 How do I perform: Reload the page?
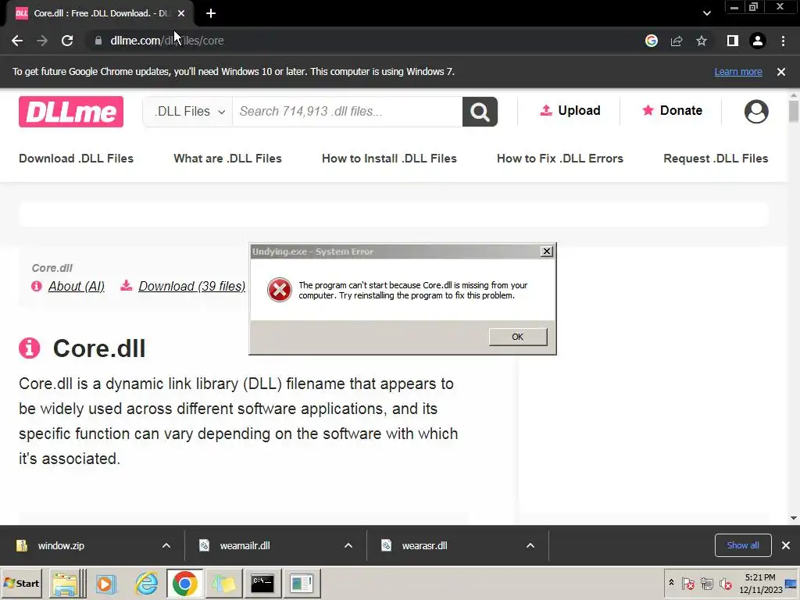(67, 41)
